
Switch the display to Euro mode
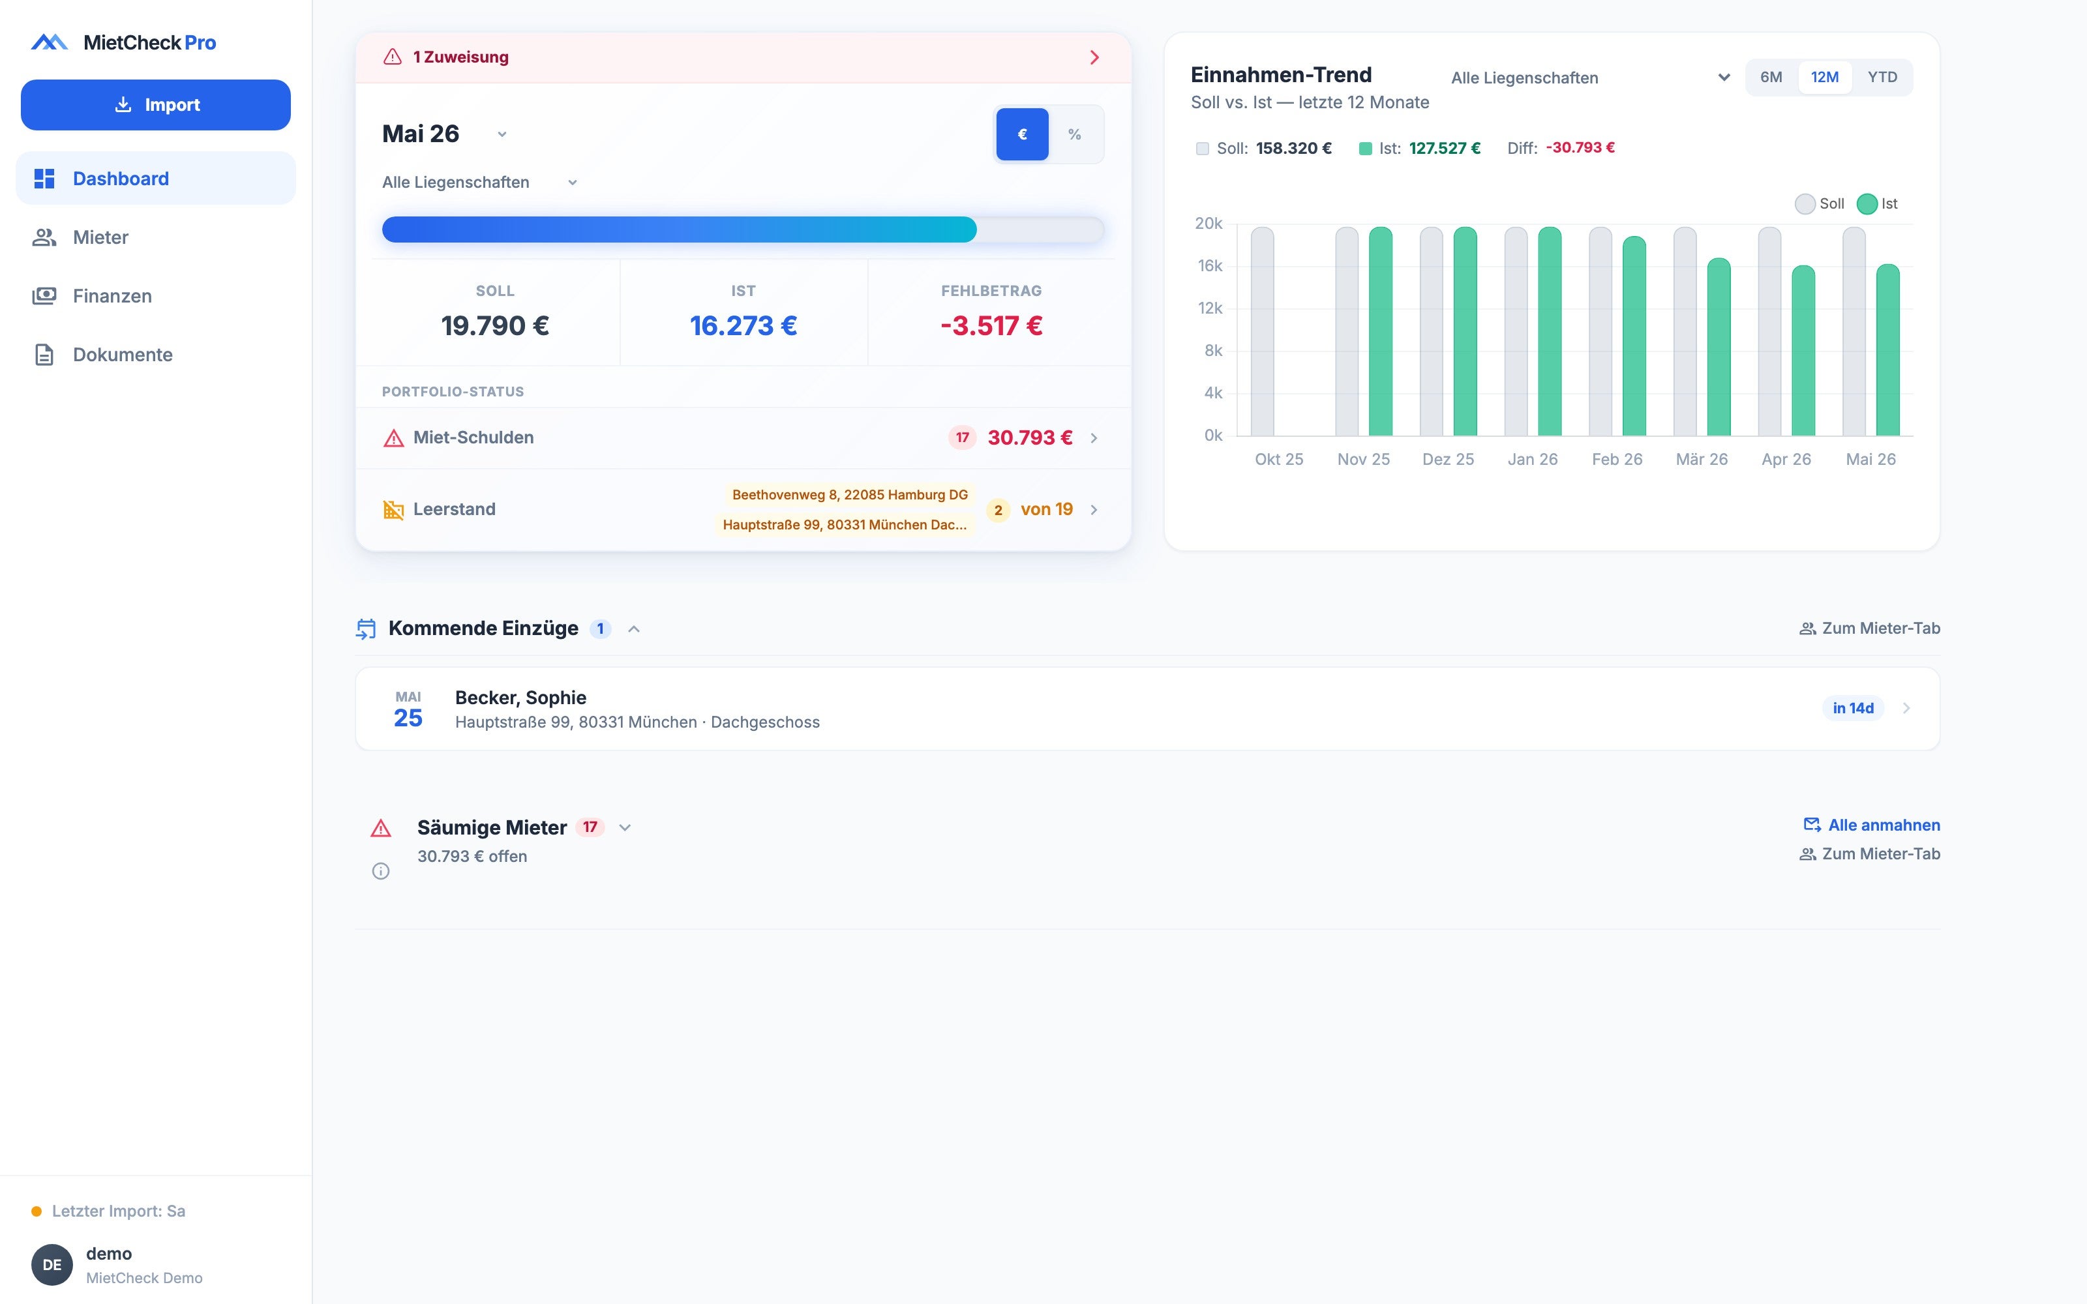(x=1022, y=134)
